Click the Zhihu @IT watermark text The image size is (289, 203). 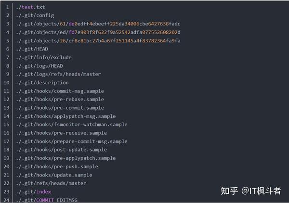pos(251,190)
